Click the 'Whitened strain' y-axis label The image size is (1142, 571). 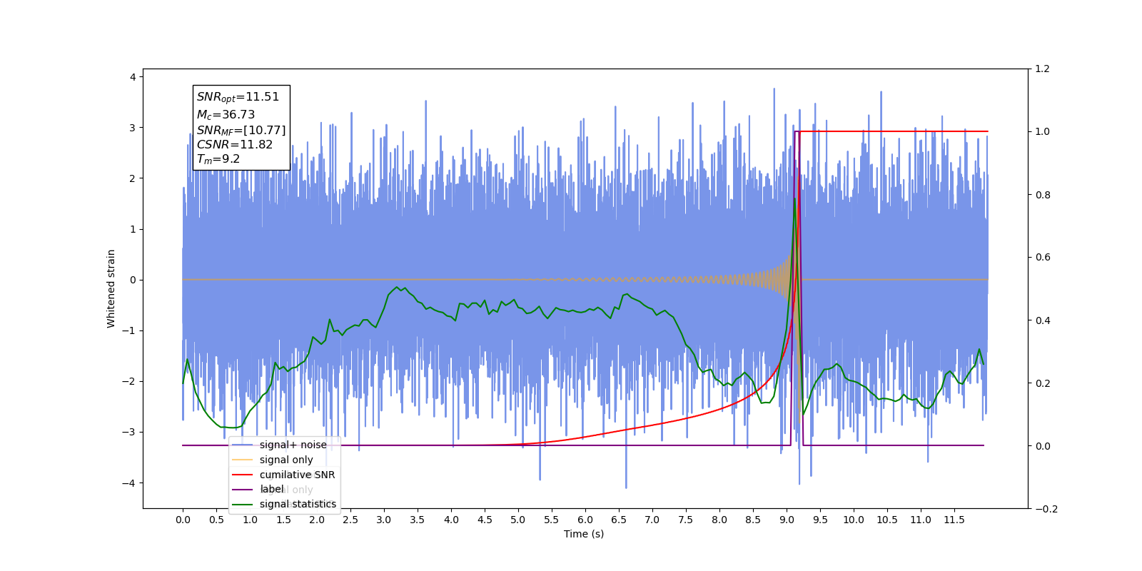tap(111, 288)
